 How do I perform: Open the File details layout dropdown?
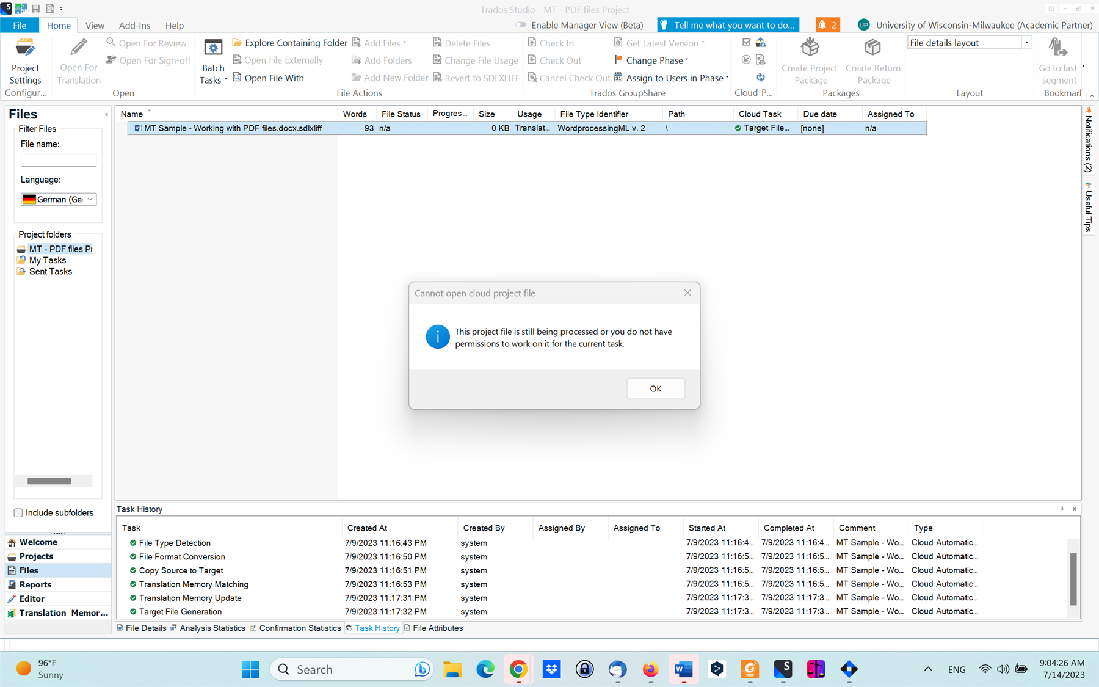pyautogui.click(x=1026, y=43)
